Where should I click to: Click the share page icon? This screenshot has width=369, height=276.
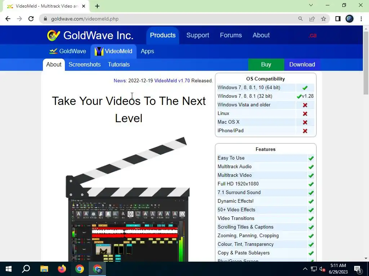[312, 19]
